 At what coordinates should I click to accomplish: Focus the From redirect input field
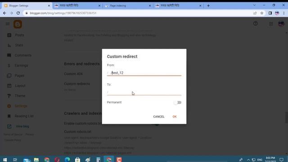pyautogui.click(x=144, y=73)
